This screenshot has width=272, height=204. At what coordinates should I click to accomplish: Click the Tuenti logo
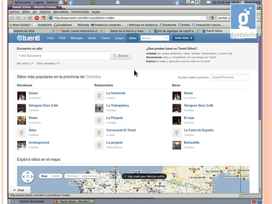(x=28, y=38)
